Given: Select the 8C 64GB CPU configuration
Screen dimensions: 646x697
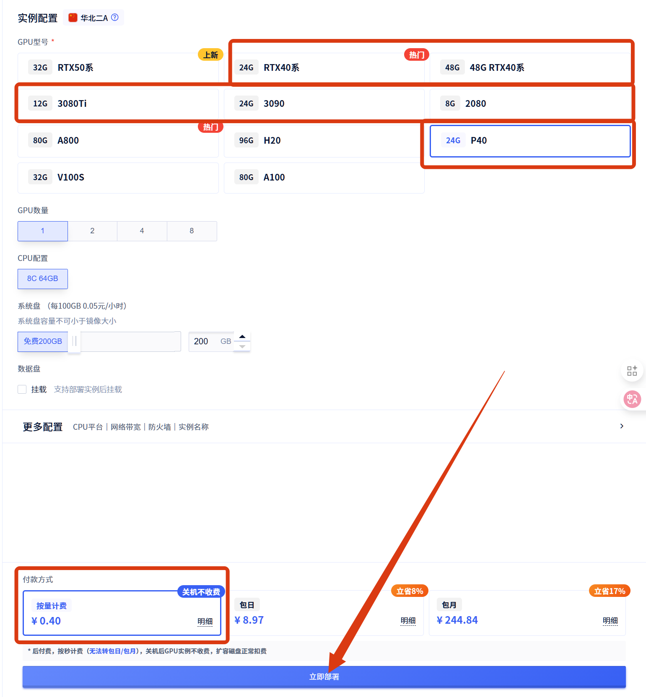Looking at the screenshot, I should (x=43, y=279).
